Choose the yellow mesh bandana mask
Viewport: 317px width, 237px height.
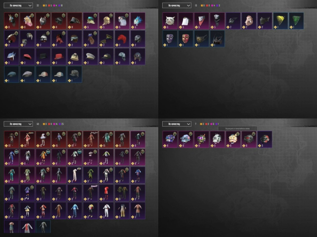pos(280,21)
